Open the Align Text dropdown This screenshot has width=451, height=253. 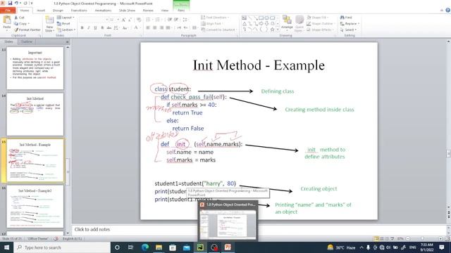point(212,23)
